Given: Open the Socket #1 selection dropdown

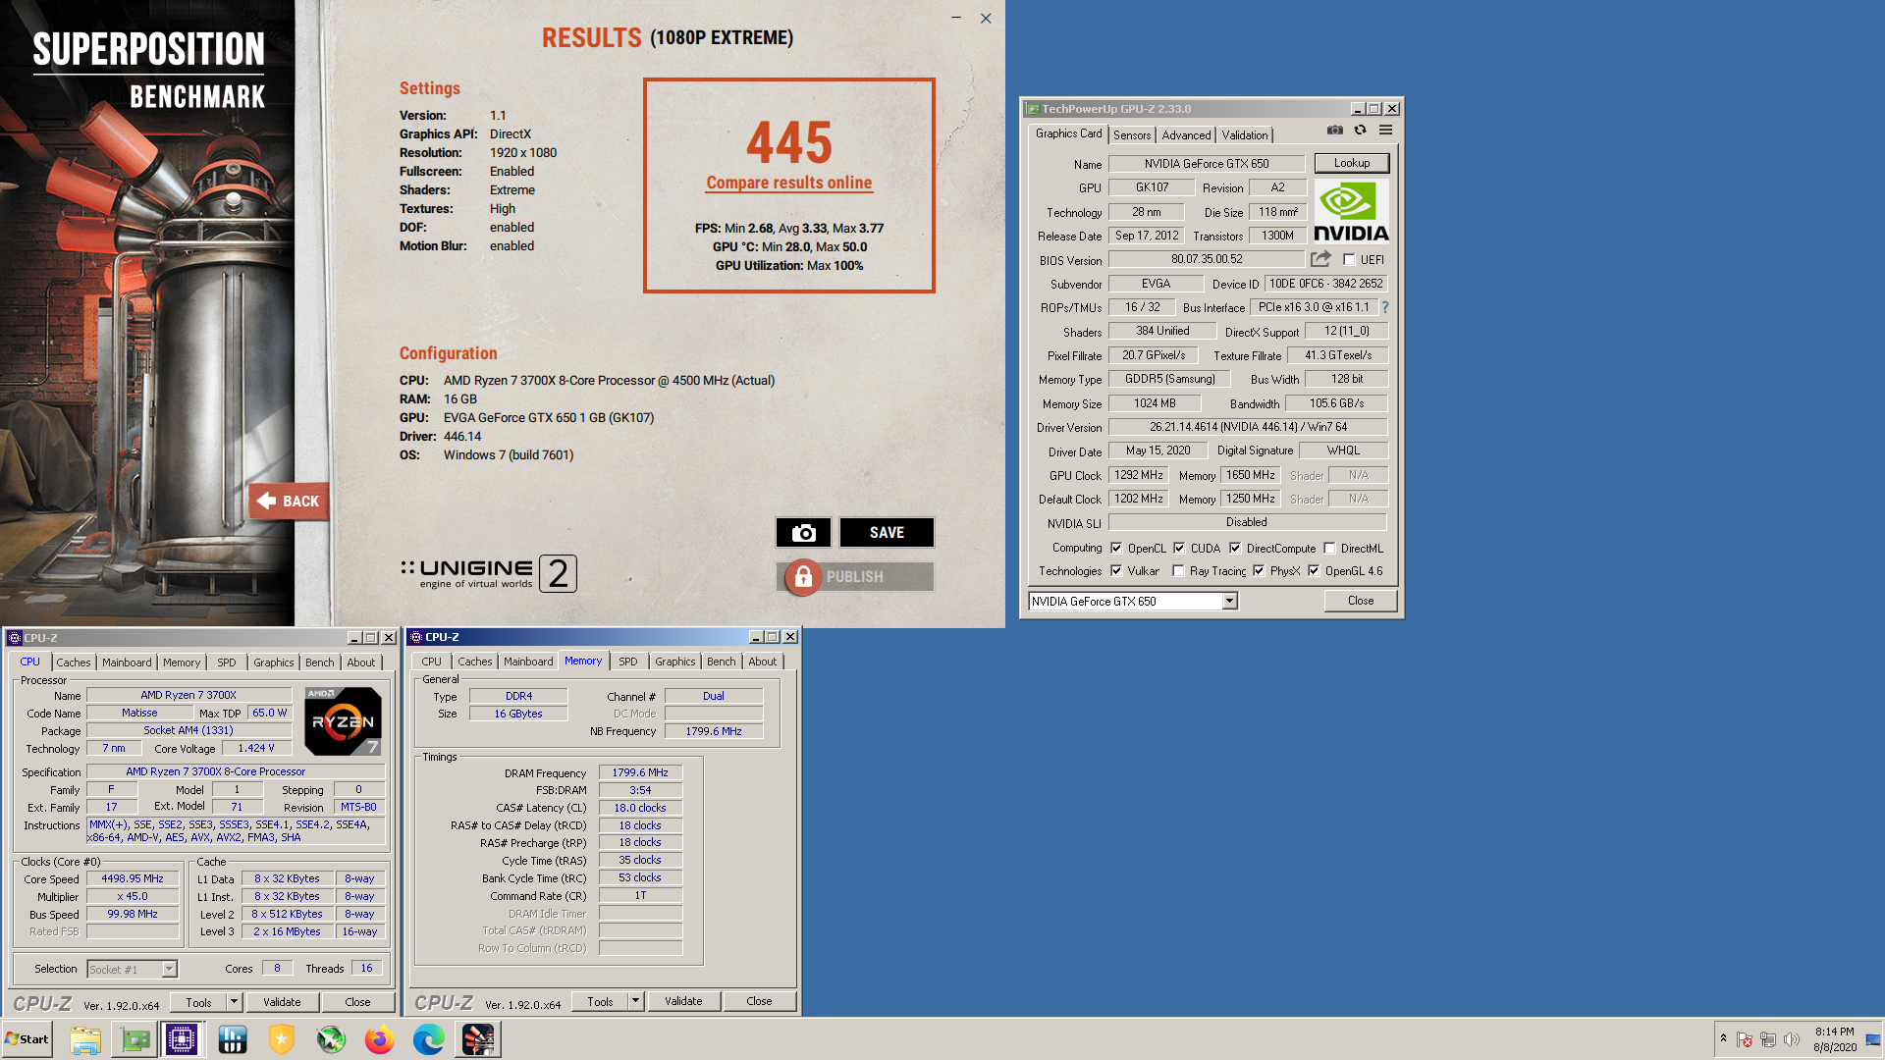Looking at the screenshot, I should [x=169, y=970].
